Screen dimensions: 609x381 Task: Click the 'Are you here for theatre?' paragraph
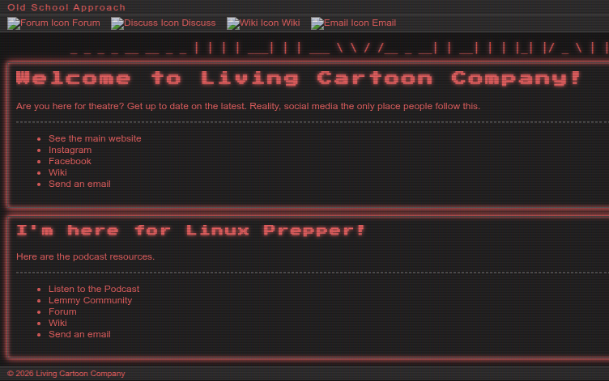(x=248, y=106)
